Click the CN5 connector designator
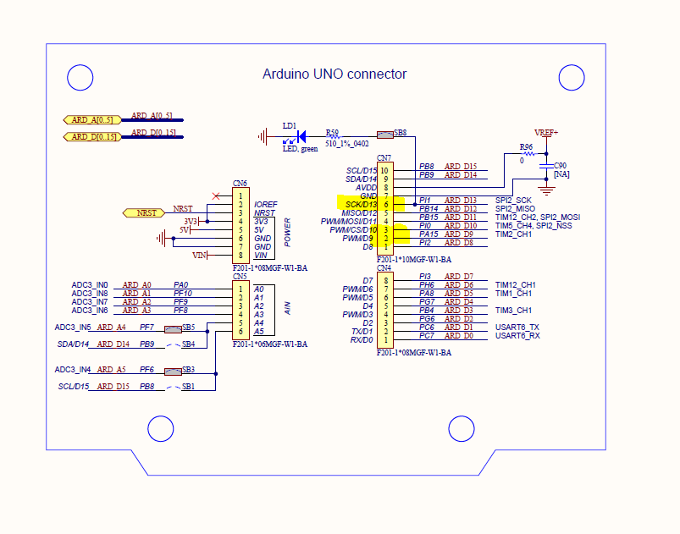 pos(240,276)
